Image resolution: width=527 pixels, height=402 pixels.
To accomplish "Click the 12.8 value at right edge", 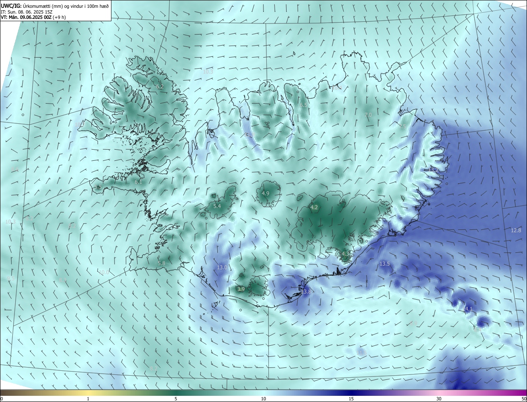I will click(x=516, y=231).
